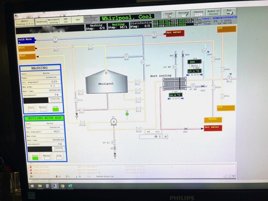Switch to the Brewhouse tab

41,22
